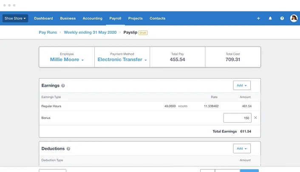Viewport: 300px width, 172px height.
Task: Open the Millie Moore employee dropdown
Action: (x=67, y=59)
